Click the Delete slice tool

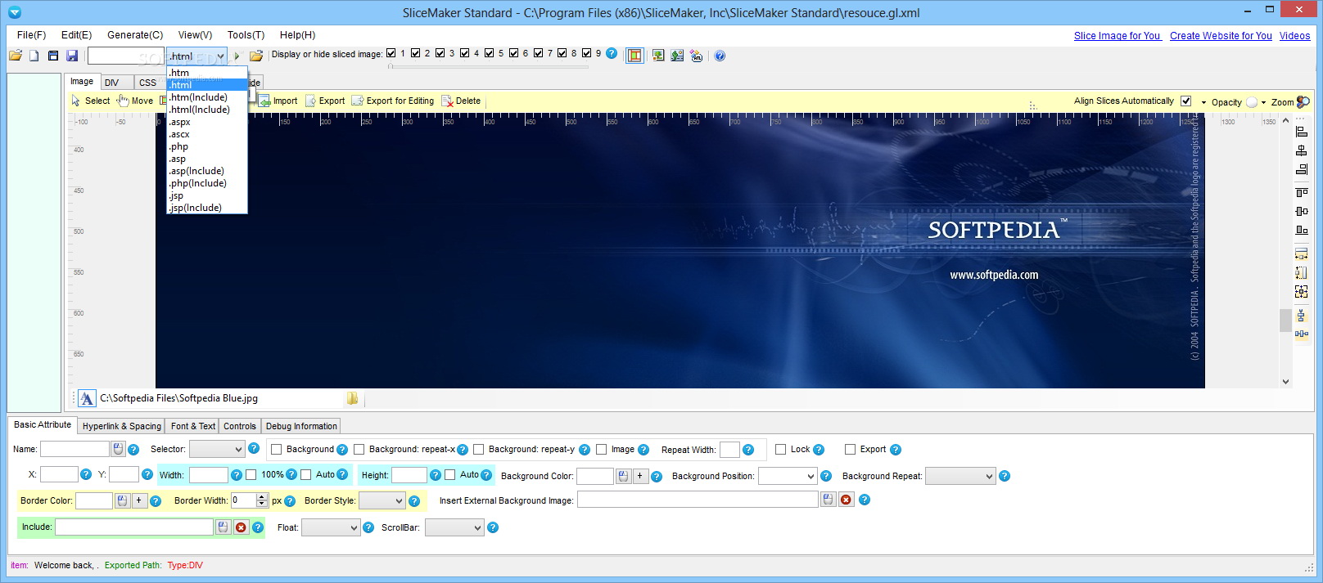461,101
